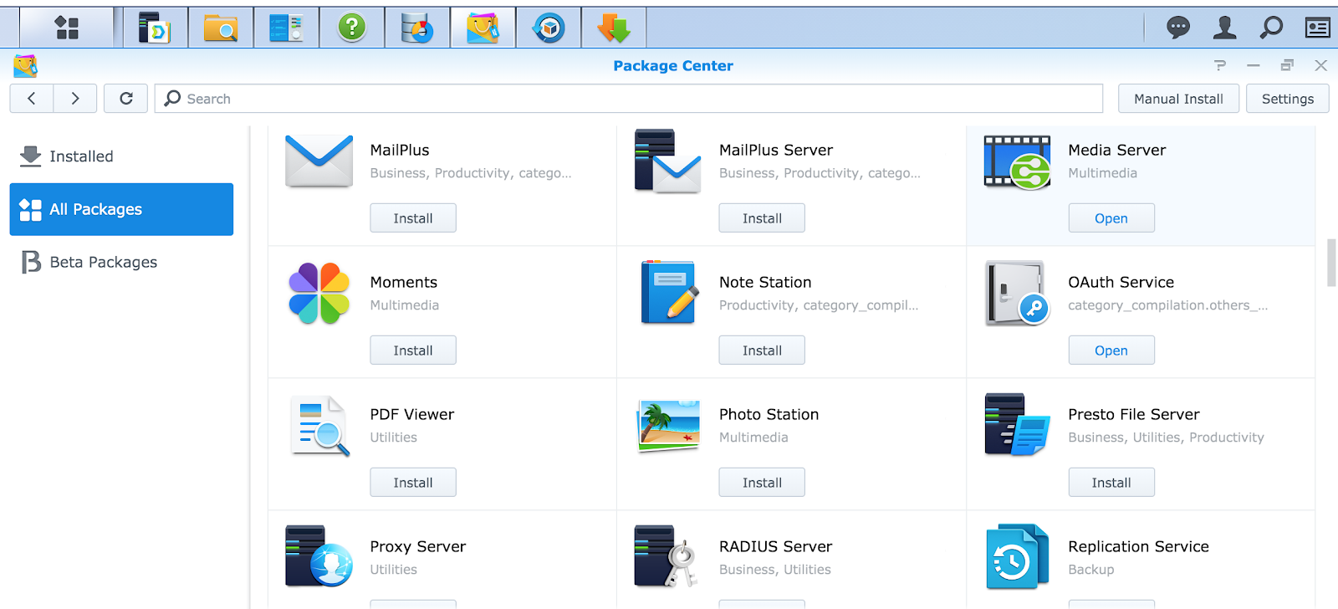Open Package Center Settings
The width and height of the screenshot is (1338, 609).
click(1287, 99)
